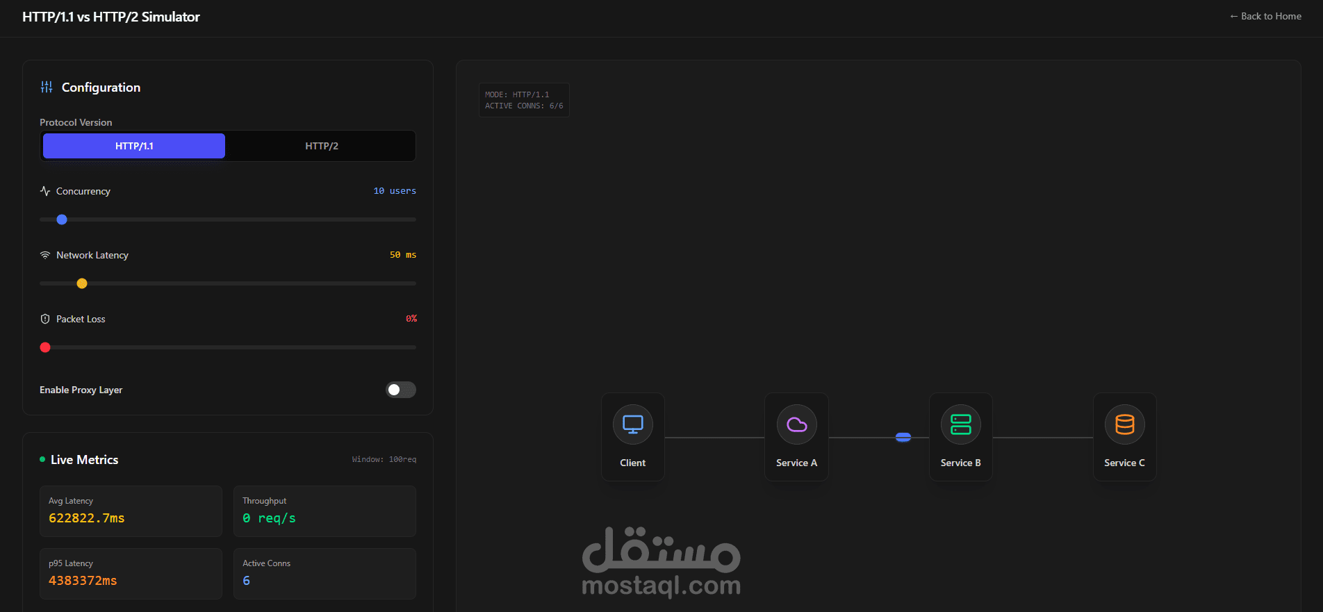Click the 'Live Metrics' heading
Screen dimensions: 1323x612
click(x=85, y=460)
